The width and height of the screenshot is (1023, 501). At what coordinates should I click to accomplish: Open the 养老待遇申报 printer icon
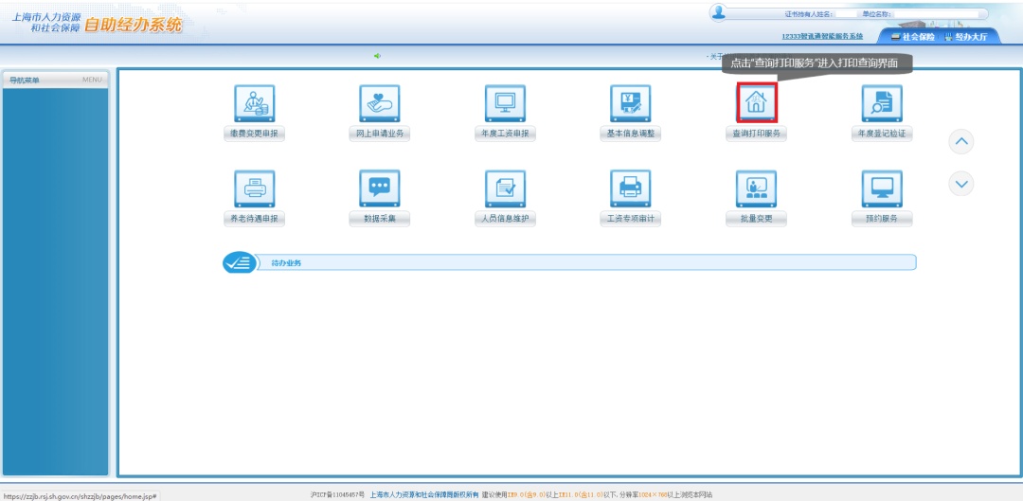pos(254,188)
